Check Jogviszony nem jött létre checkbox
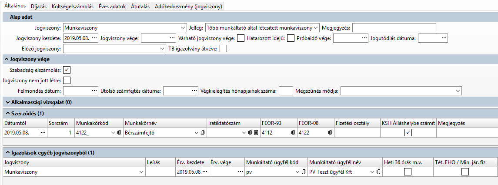The height and width of the screenshot is (185, 498). 67,80
